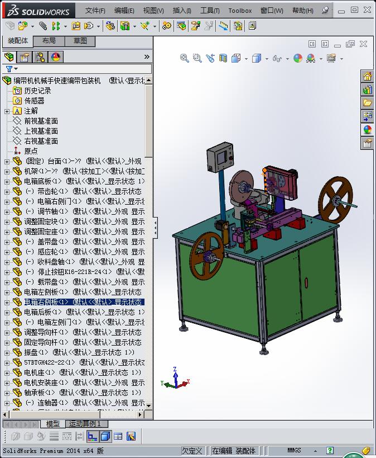Open the DisplayManager color ball tab

[56, 57]
